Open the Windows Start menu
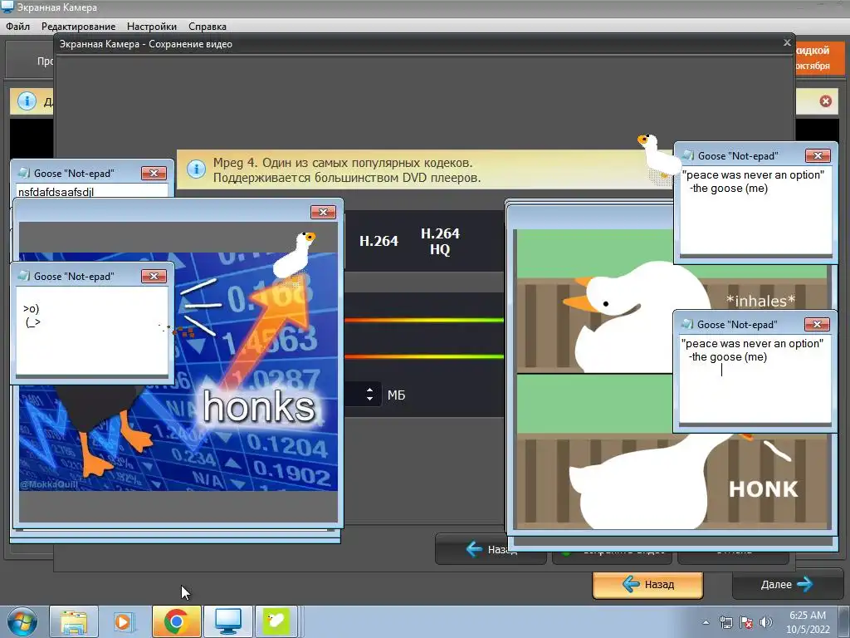Image resolution: width=850 pixels, height=638 pixels. (22, 621)
